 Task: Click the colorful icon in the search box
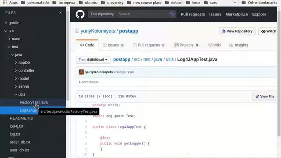point(172,14)
